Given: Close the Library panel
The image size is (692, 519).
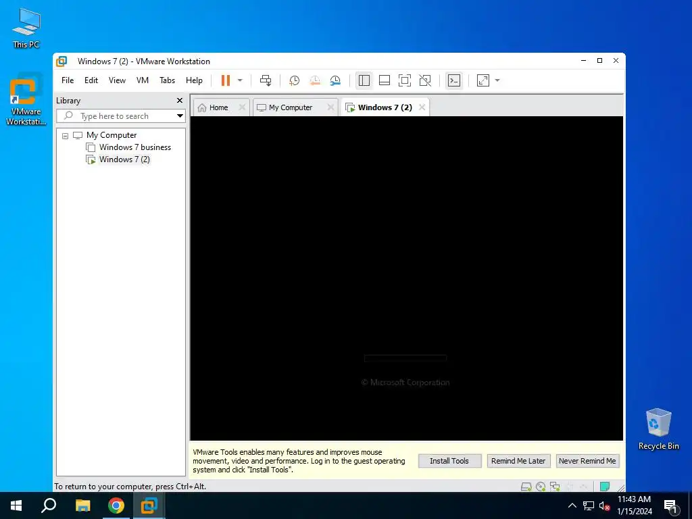Looking at the screenshot, I should coord(180,101).
